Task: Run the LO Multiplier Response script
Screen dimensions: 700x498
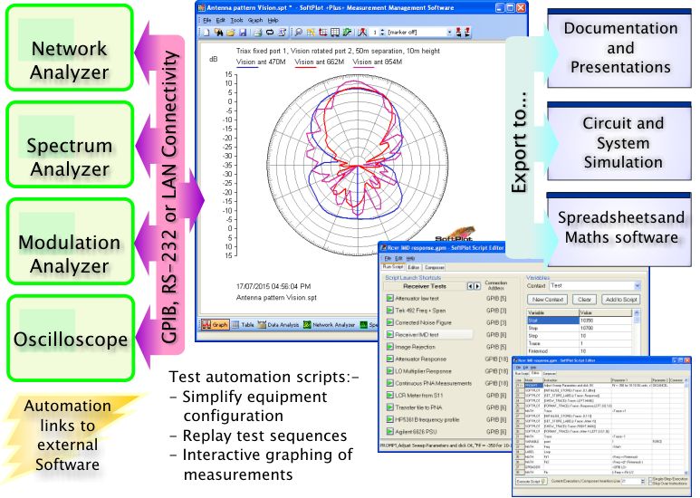Action: pos(389,371)
